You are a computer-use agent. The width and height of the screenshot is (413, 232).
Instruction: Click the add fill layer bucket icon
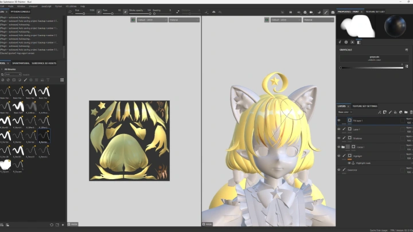point(395,112)
